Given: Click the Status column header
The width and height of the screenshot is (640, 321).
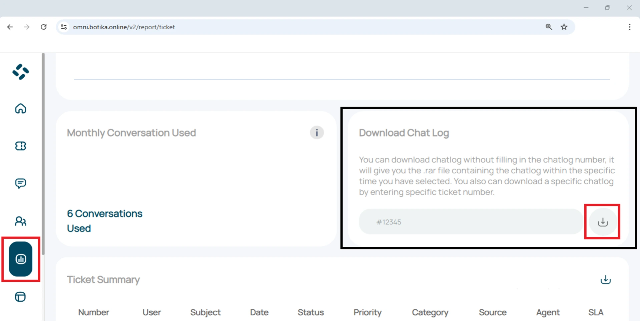Looking at the screenshot, I should click(310, 312).
